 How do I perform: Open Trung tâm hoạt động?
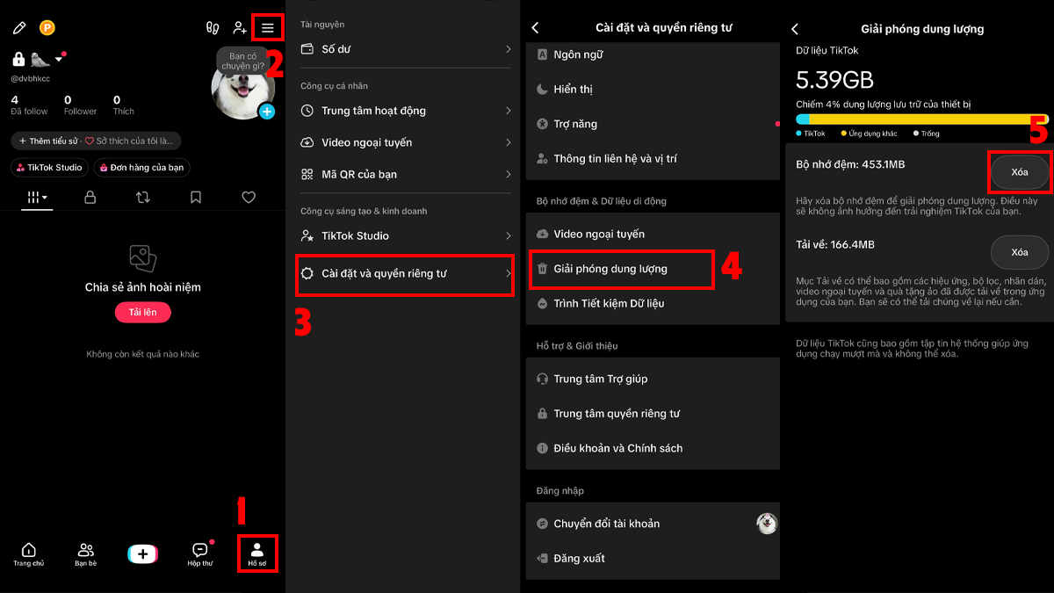[406, 111]
